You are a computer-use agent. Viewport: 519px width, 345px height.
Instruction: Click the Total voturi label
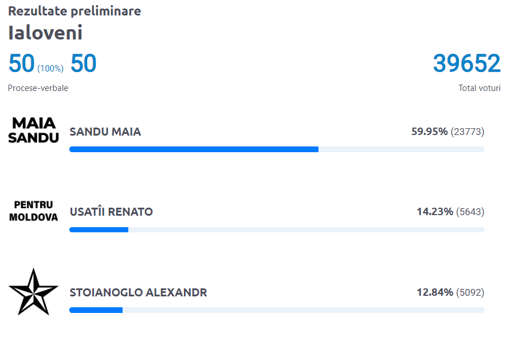click(479, 88)
